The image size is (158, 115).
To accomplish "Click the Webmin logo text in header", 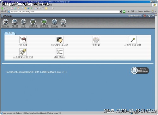I will 8,16.
